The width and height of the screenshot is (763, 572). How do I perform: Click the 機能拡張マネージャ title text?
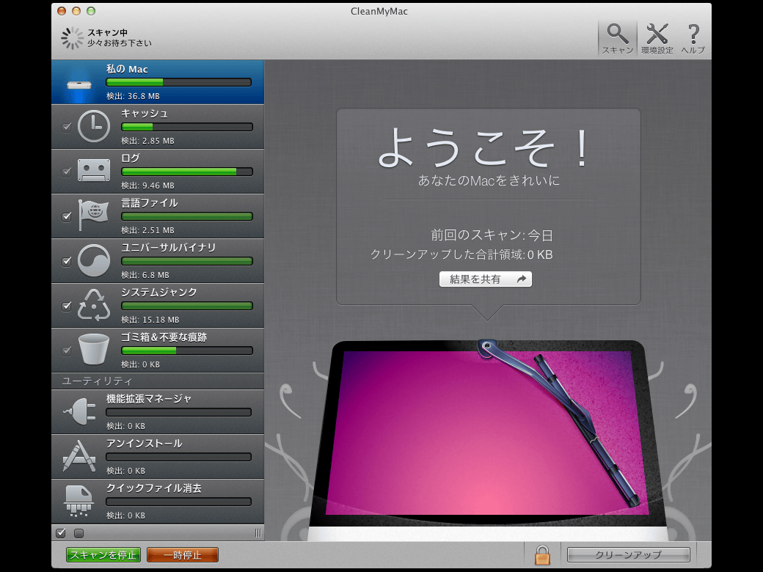pos(149,399)
